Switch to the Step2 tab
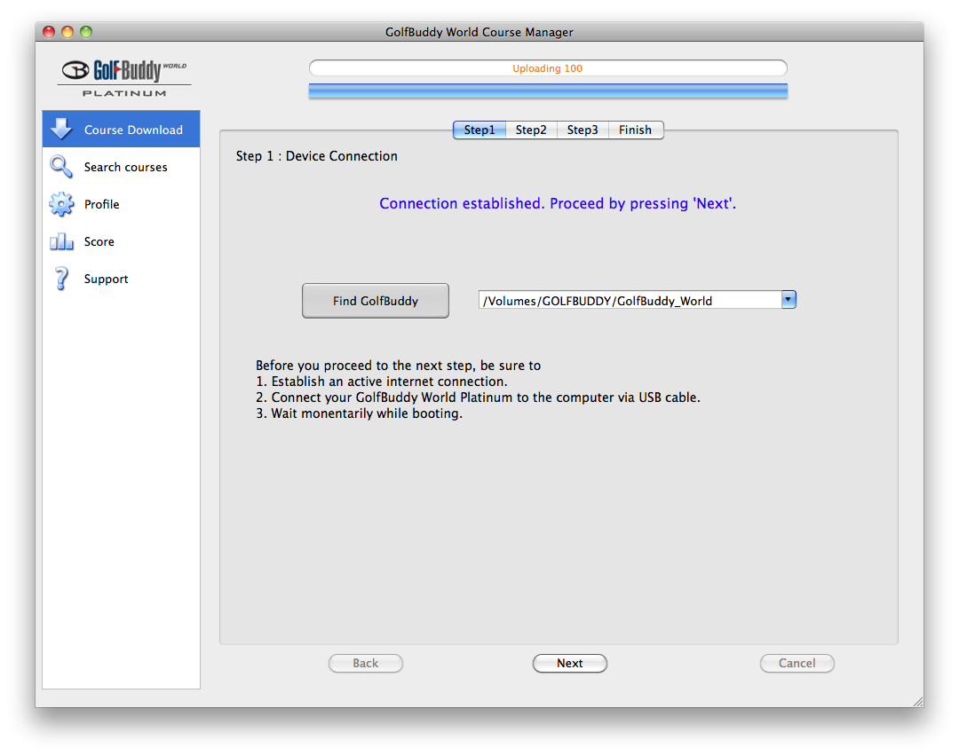 (x=531, y=130)
